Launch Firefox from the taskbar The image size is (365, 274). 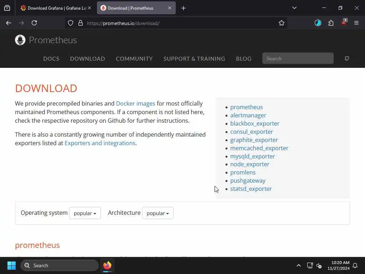[107, 265]
